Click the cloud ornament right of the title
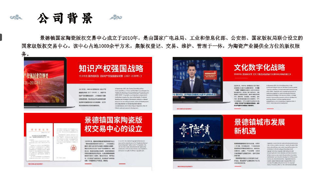This screenshot has height=173, width=327. 115,17
